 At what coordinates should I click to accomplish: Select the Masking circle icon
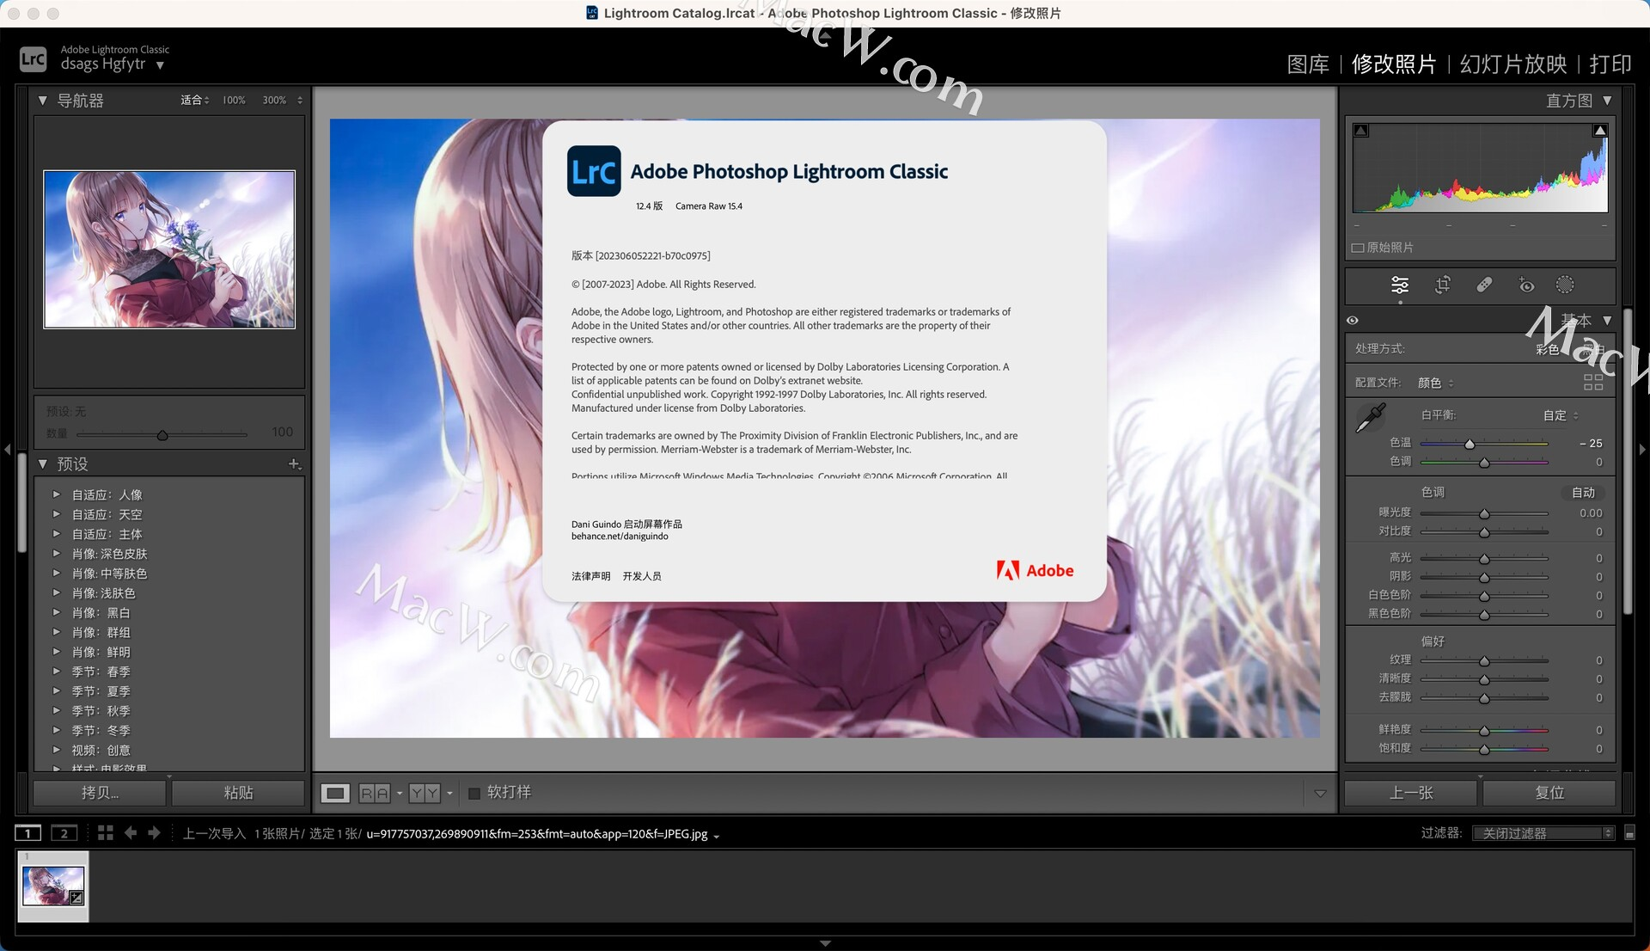(x=1565, y=285)
